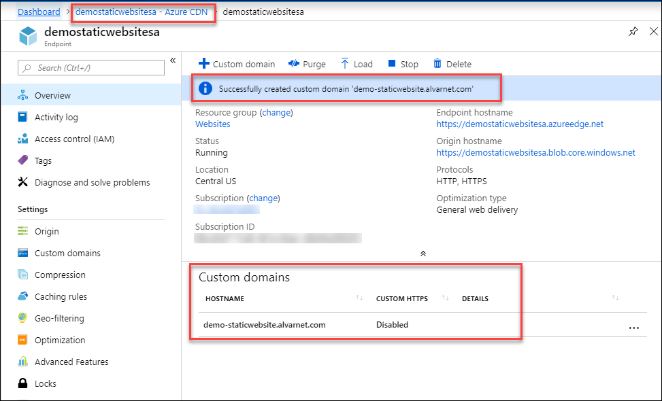
Task: Click the Delete toolbar label
Action: coord(459,64)
